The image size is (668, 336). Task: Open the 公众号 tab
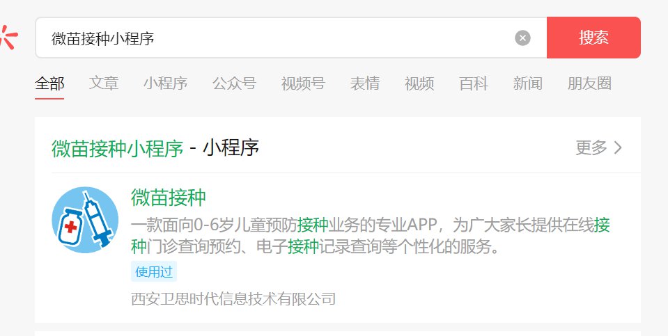[x=234, y=83]
